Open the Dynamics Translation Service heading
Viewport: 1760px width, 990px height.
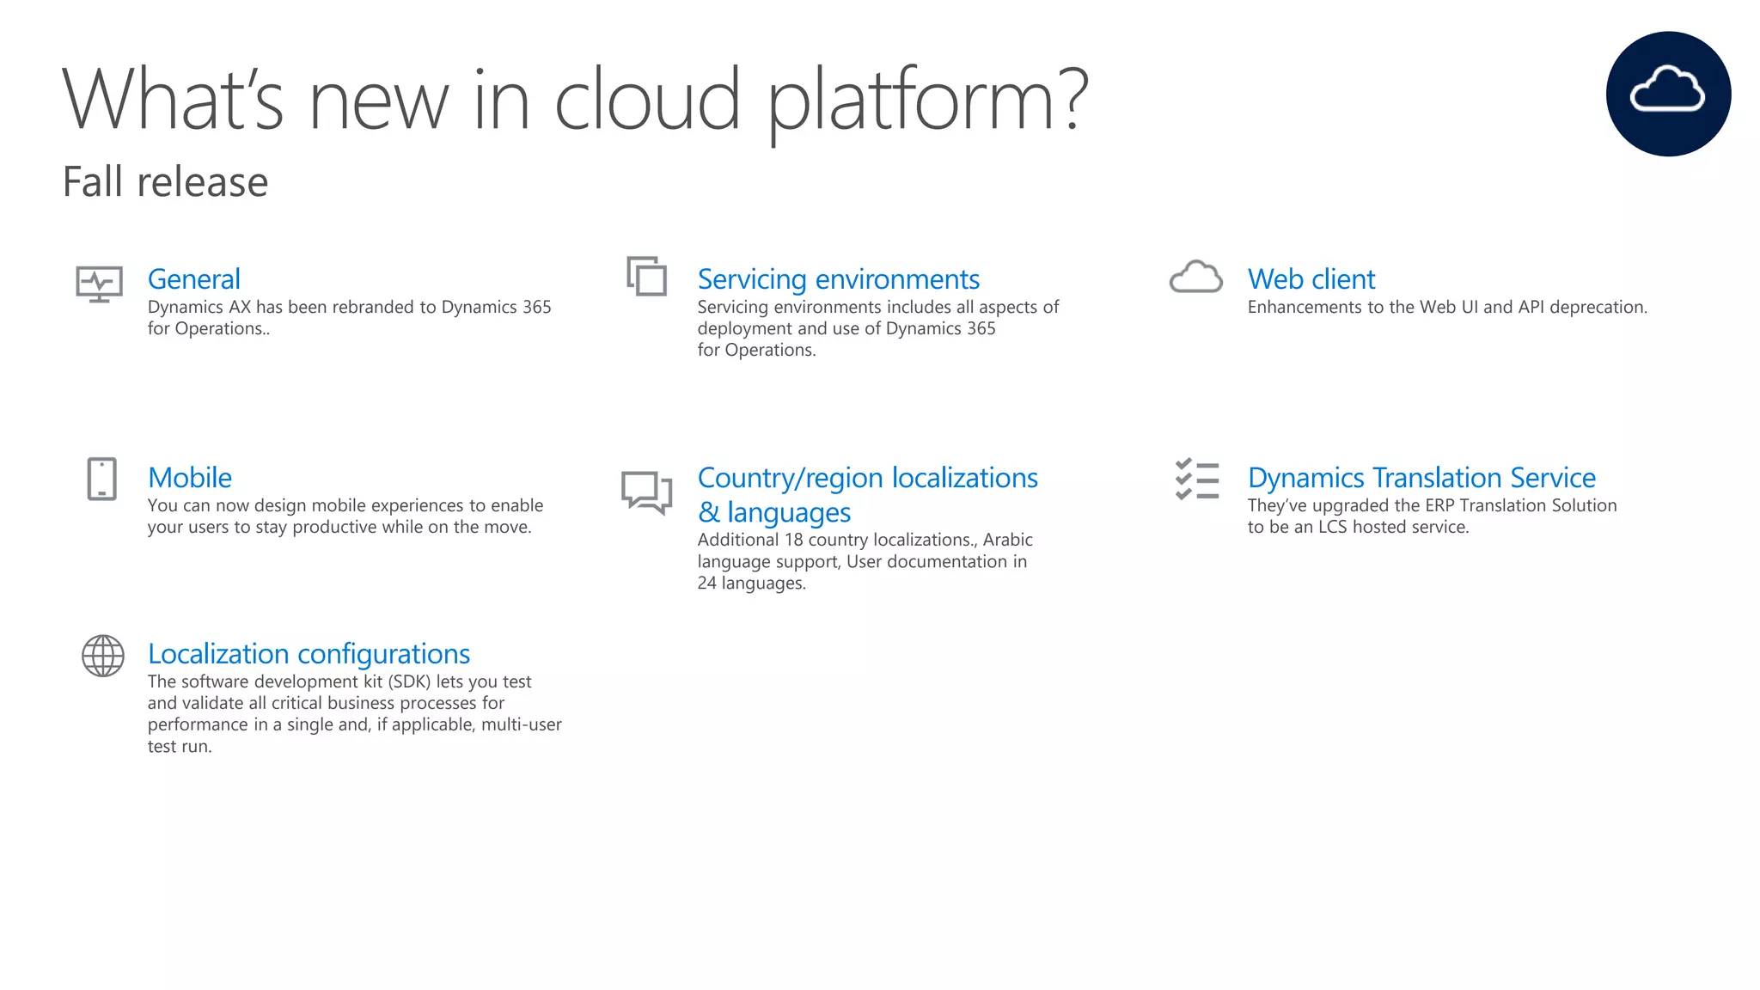(x=1421, y=478)
